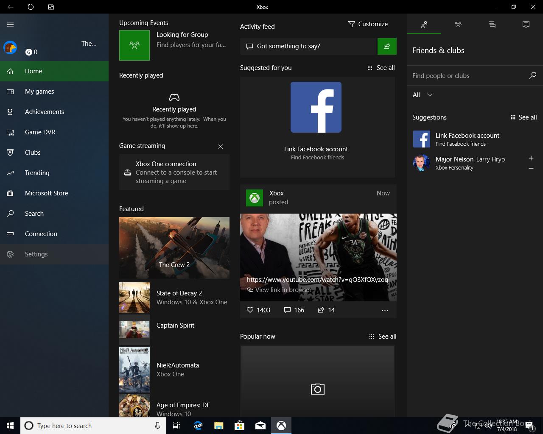Like the Xbox post heart icon

pyautogui.click(x=250, y=310)
